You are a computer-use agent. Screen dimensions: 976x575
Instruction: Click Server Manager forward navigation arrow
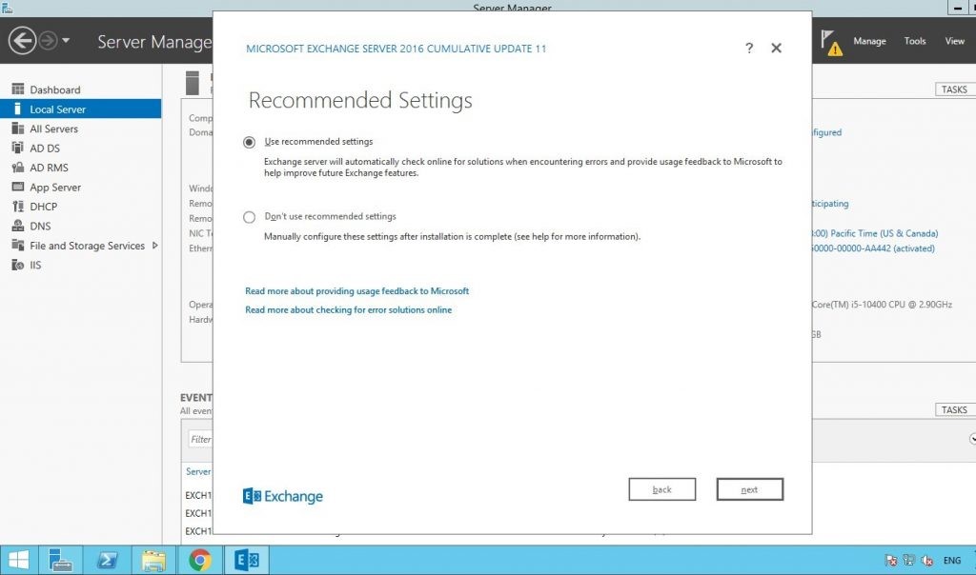[48, 41]
